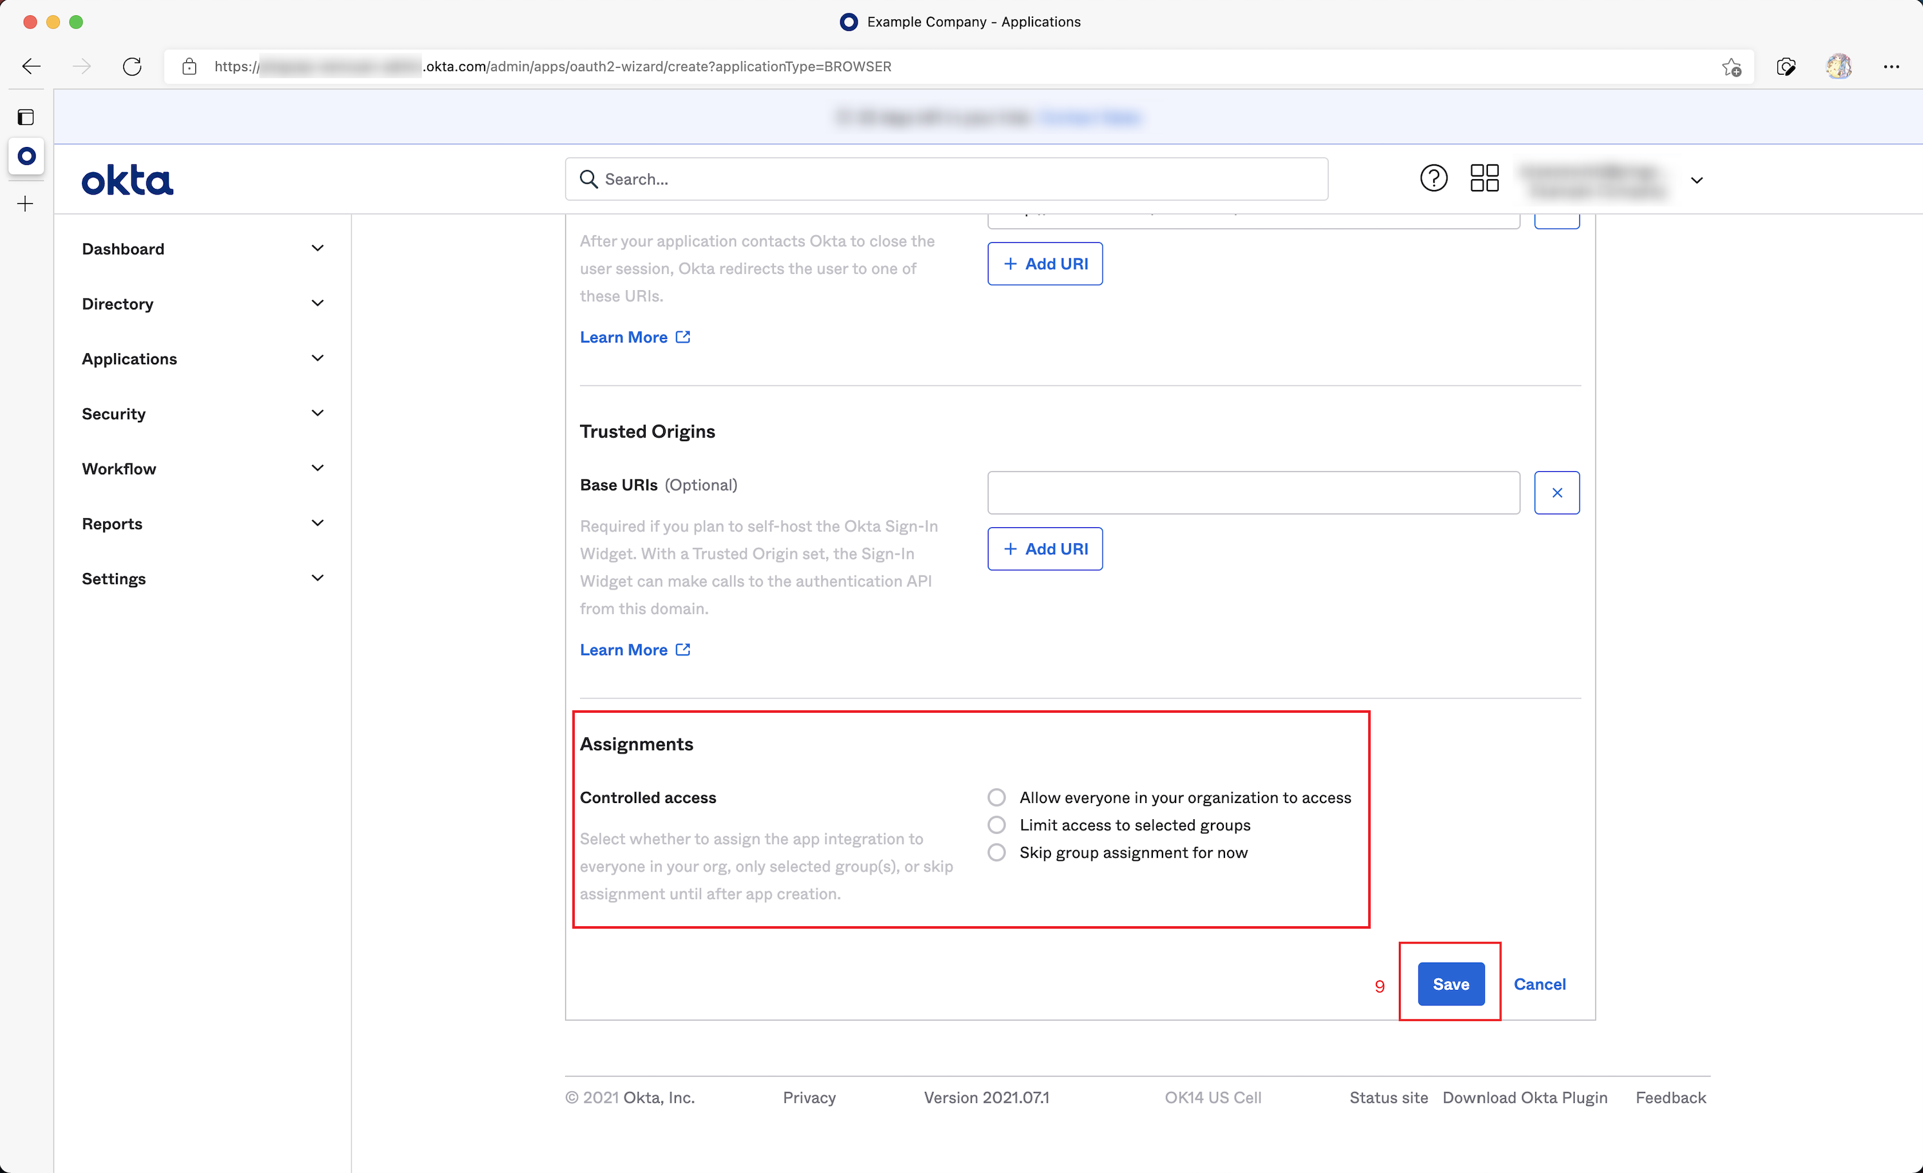Open Reports in the sidebar

[112, 524]
